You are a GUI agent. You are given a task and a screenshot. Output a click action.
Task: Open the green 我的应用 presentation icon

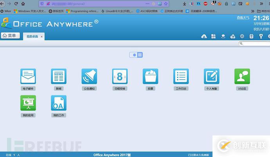tap(28, 103)
